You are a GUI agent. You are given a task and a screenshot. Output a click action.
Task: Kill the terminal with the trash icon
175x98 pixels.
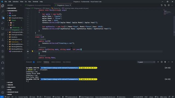pyautogui.click(x=165, y=62)
